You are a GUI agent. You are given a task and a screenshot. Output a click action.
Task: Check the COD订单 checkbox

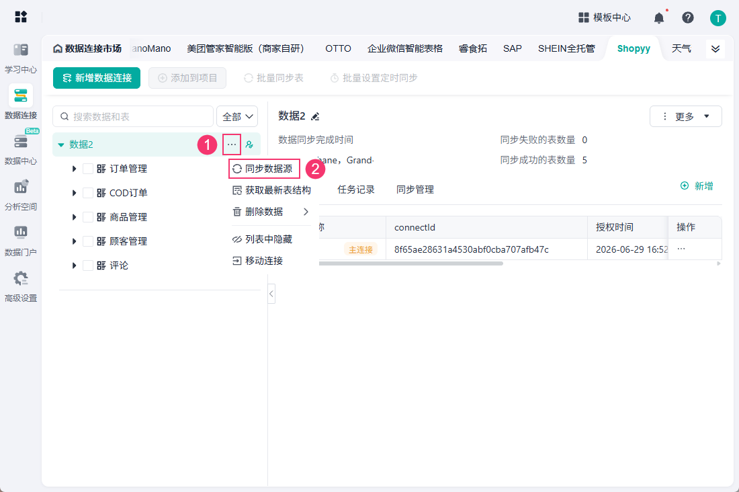coord(87,193)
